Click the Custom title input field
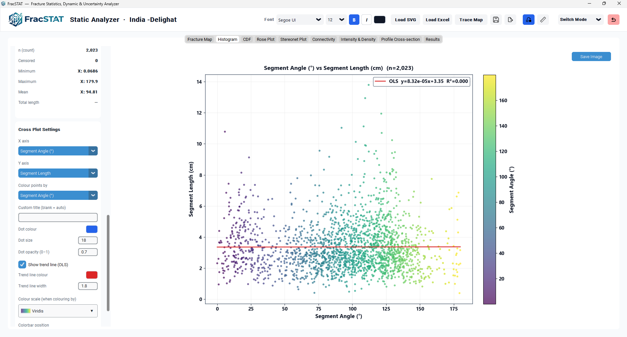627x337 pixels. click(x=58, y=217)
